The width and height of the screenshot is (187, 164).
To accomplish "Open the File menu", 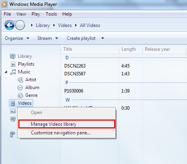I will coord(7,14).
